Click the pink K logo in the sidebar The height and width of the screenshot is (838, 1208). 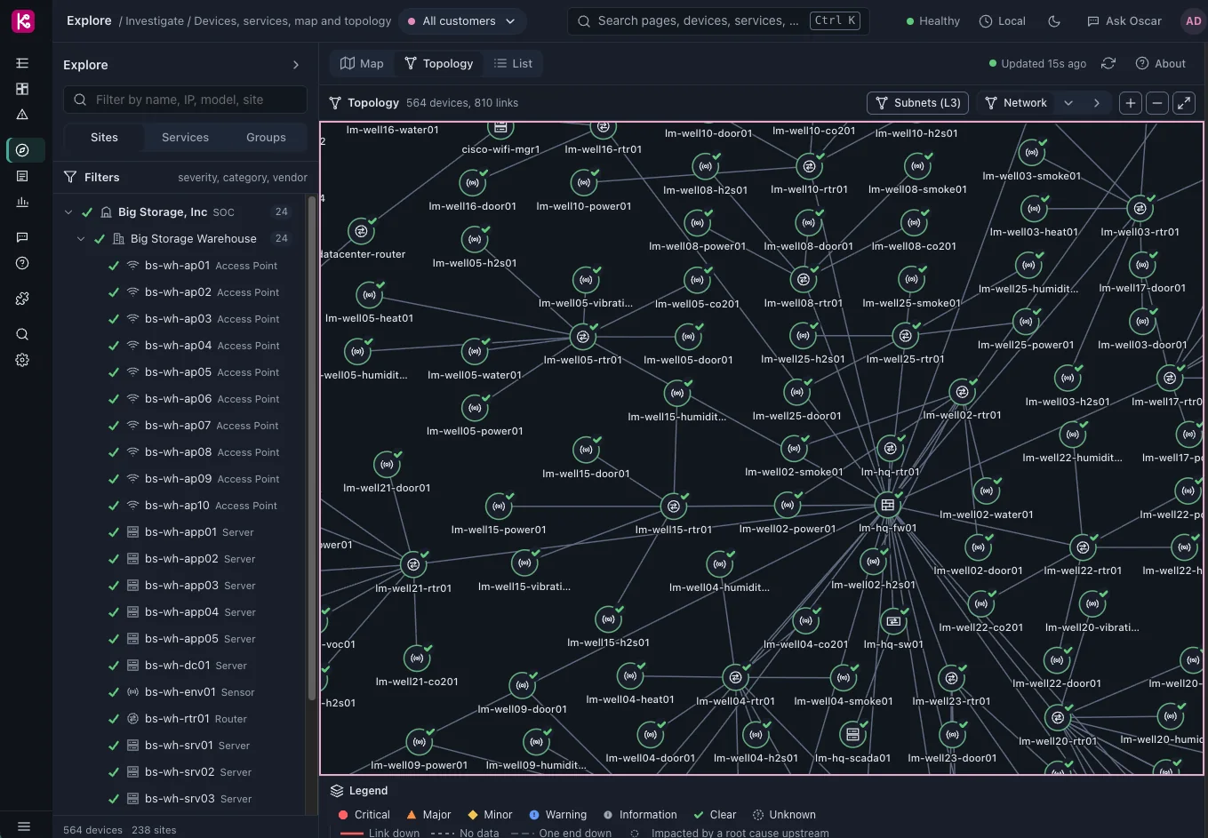pos(23,21)
